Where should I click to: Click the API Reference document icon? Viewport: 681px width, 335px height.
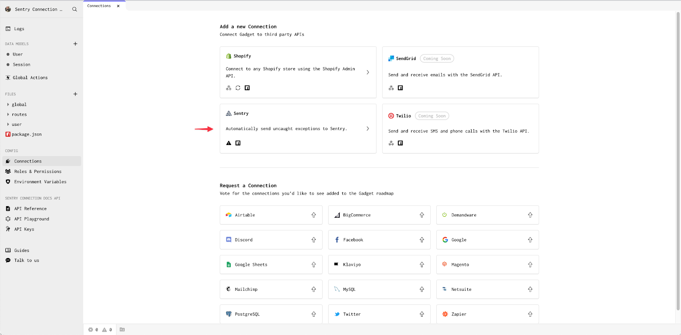point(8,209)
